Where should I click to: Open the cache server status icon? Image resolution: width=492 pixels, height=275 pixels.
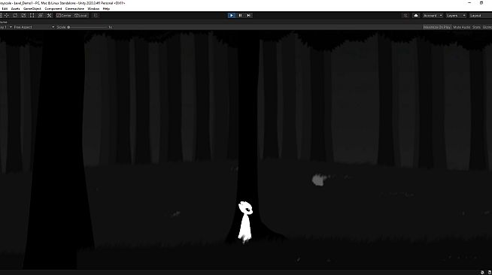[x=489, y=273]
